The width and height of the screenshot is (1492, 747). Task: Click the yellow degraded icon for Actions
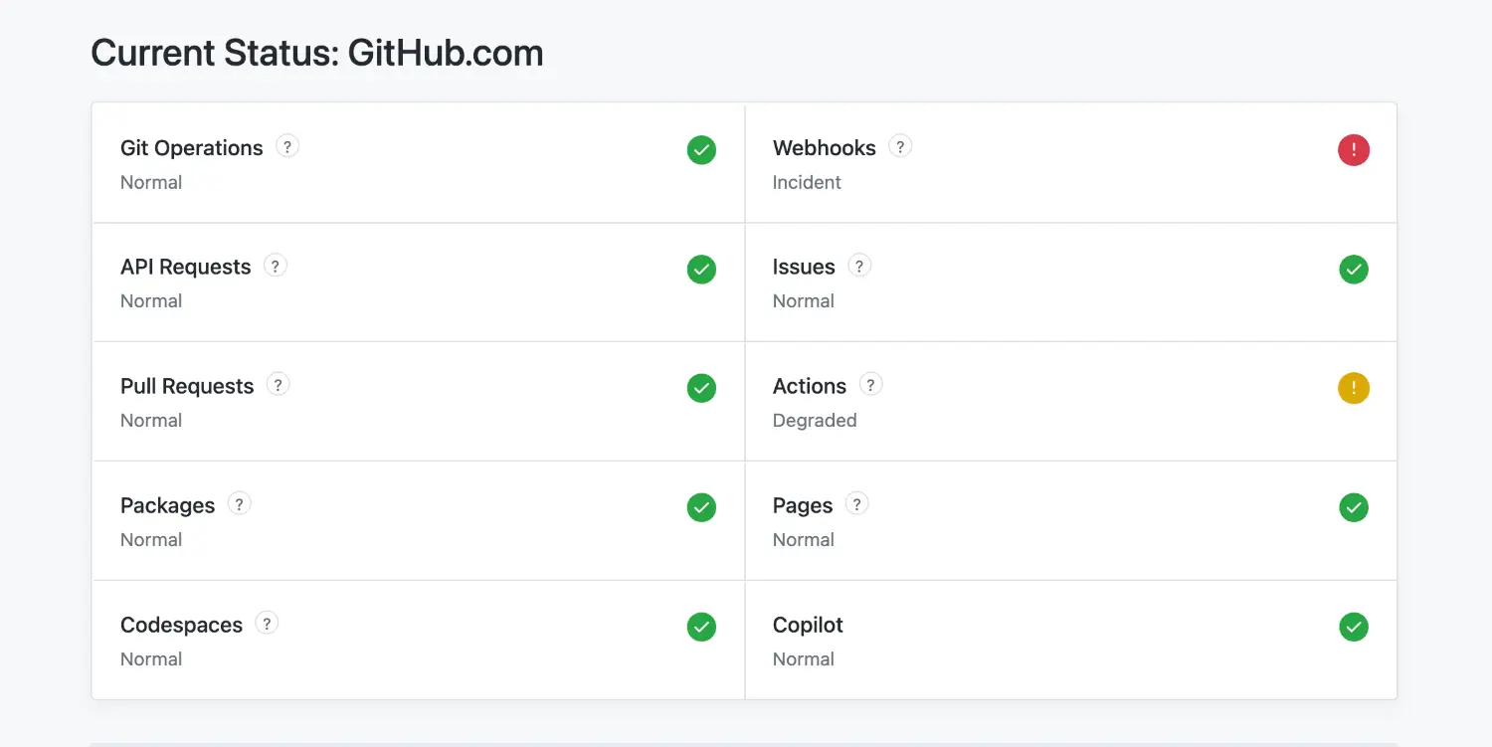1353,388
